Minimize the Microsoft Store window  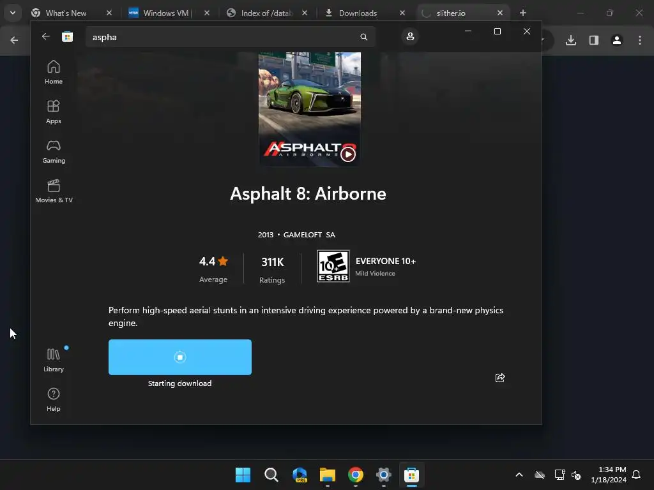[x=468, y=31]
